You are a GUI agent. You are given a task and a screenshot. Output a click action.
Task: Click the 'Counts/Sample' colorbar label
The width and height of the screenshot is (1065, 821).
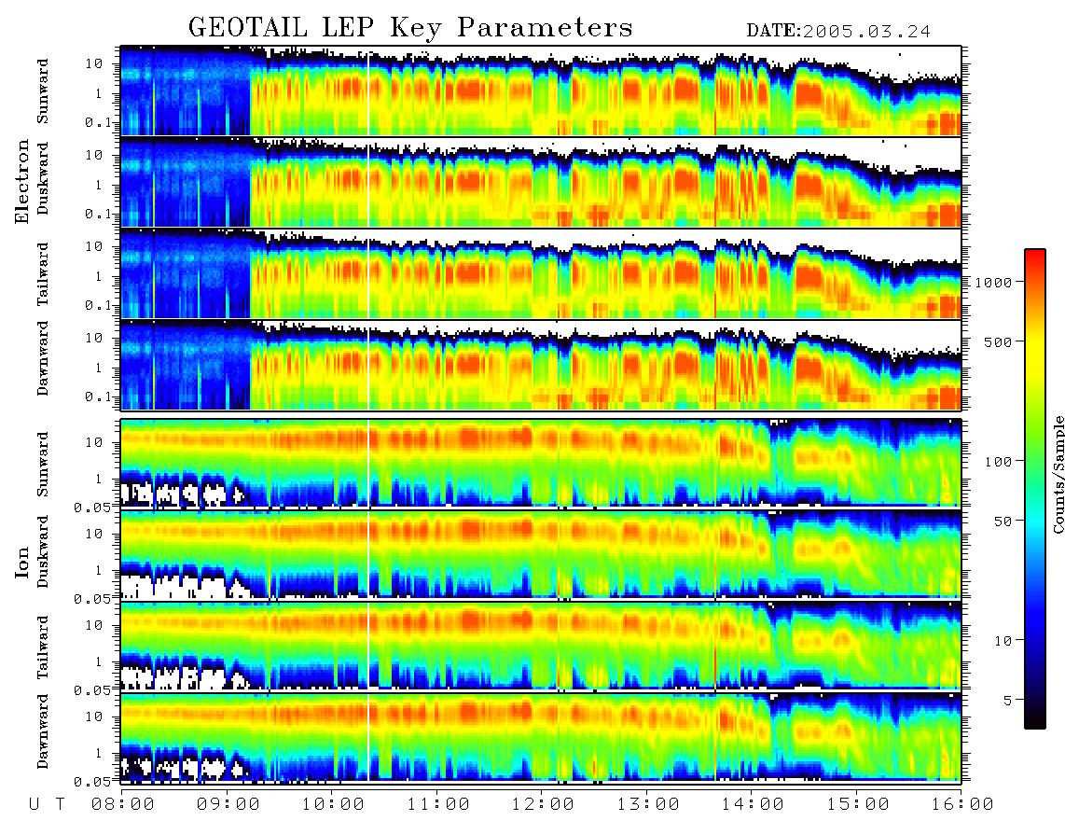1058,474
